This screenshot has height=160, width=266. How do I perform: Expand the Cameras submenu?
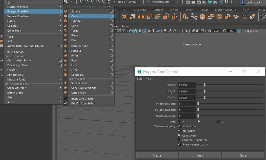(x=33, y=26)
